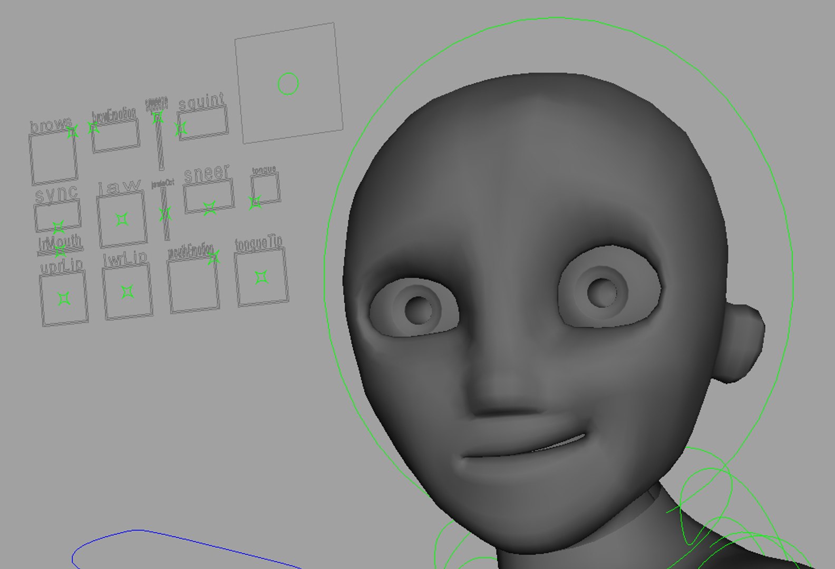Viewport: 835px width, 569px height.
Task: Select the tongueTip control handle
Action: tap(261, 277)
